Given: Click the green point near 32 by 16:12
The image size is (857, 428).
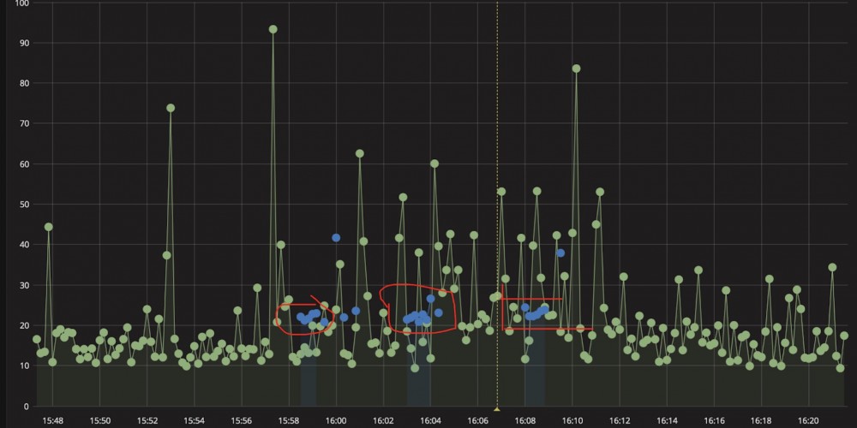Looking at the screenshot, I should point(624,276).
